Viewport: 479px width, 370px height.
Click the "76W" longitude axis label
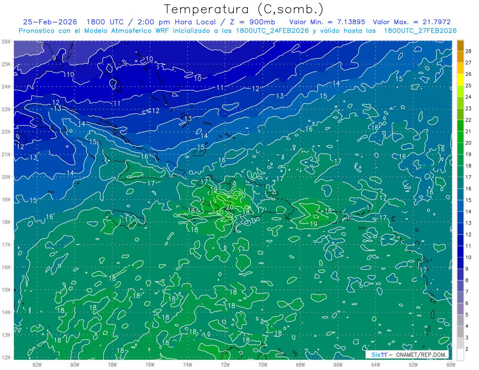(150, 364)
